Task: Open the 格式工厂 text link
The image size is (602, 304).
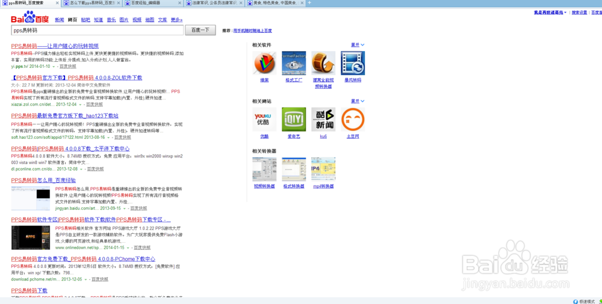Action: (x=294, y=80)
